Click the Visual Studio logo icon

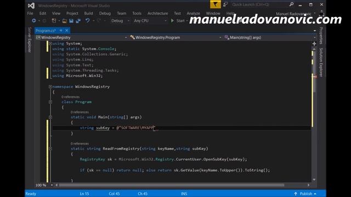[31, 5]
